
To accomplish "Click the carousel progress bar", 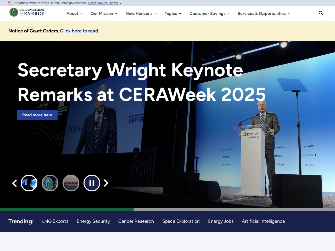I will pos(167,209).
